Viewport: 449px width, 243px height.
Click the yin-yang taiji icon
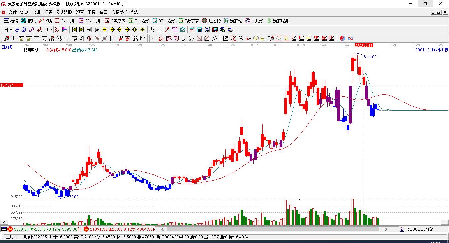coord(342,38)
